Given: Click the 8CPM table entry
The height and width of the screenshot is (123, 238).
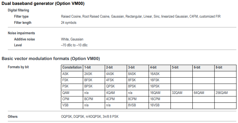Looking at the screenshot, I should [138, 99].
